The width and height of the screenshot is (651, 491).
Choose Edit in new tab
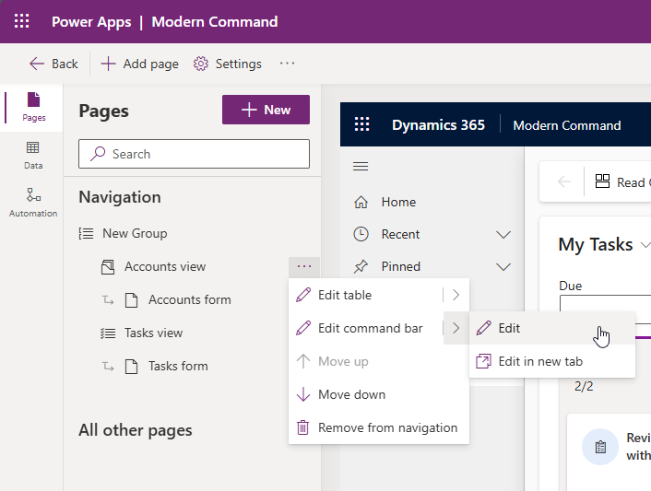click(552, 361)
